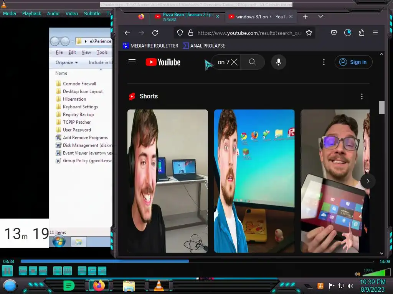The width and height of the screenshot is (393, 294).
Task: Adjust the VLC volume slider
Action: point(376,272)
